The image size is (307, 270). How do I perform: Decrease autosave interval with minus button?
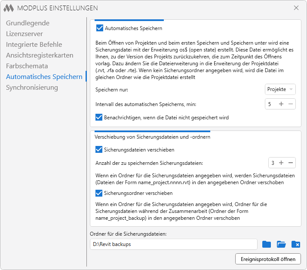pos(291,104)
